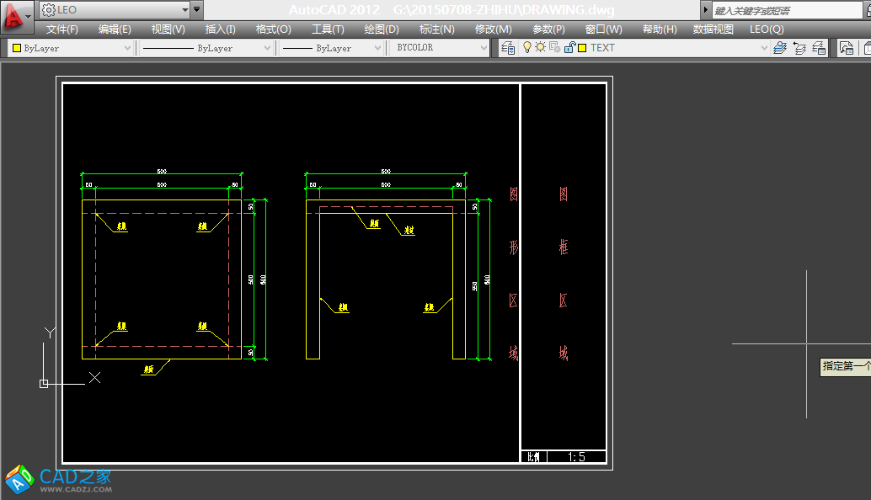
Task: Open the Layer States Manager icon
Action: (817, 48)
